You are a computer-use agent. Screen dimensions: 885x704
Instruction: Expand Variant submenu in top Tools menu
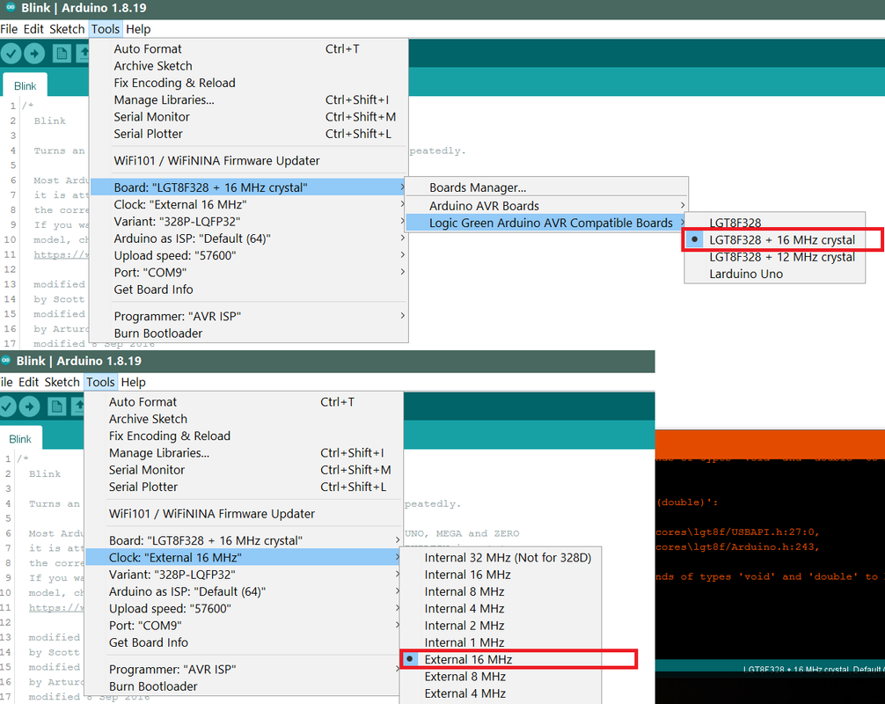click(x=249, y=221)
